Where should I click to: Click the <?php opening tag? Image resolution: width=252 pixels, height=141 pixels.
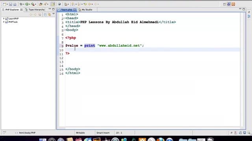point(70,38)
